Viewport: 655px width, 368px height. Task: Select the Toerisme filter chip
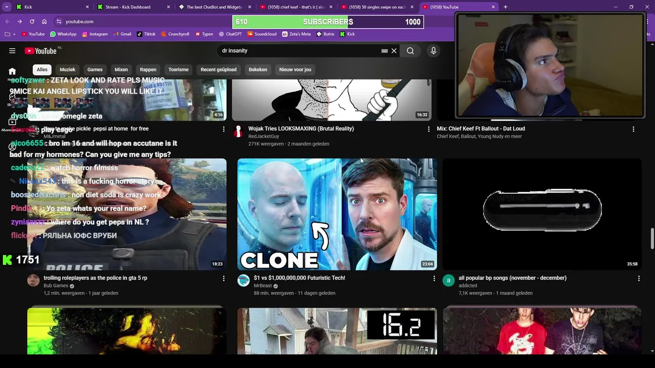pyautogui.click(x=179, y=70)
